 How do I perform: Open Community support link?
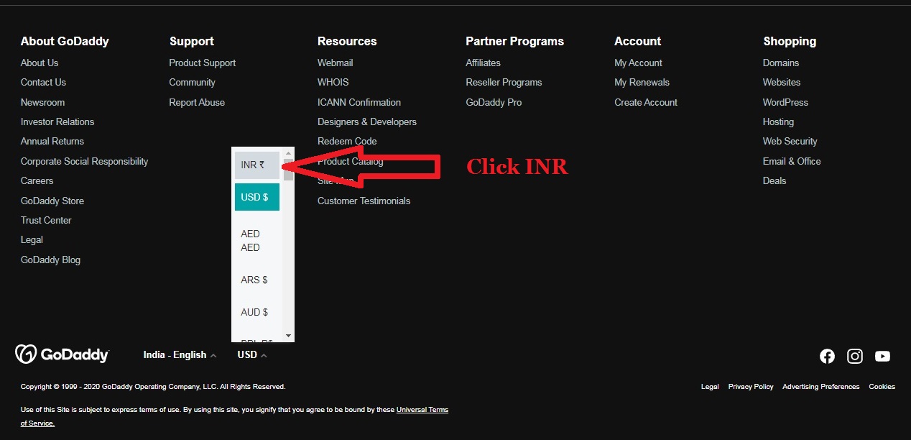click(192, 82)
